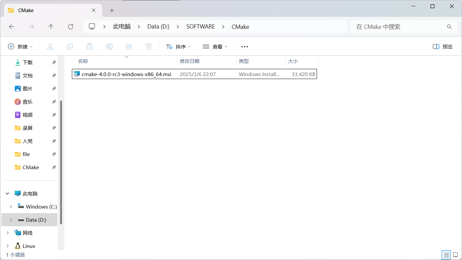Screen dimensions: 462x260
Task: Click 此电脑 in the address bar
Action: (x=122, y=27)
